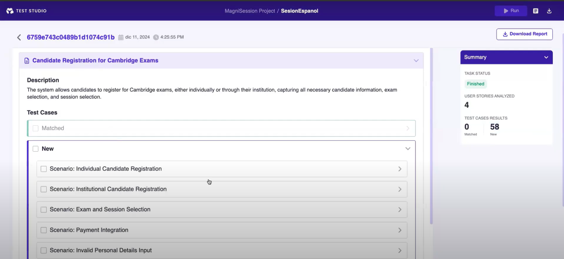The height and width of the screenshot is (259, 564).
Task: Click the download icon in top bar
Action: click(x=549, y=11)
